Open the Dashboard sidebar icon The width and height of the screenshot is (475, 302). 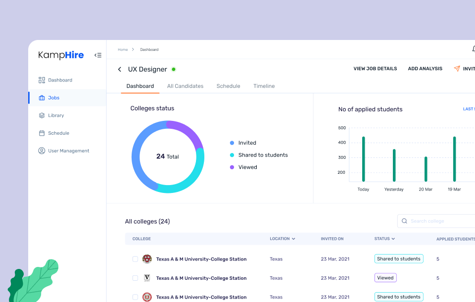42,80
